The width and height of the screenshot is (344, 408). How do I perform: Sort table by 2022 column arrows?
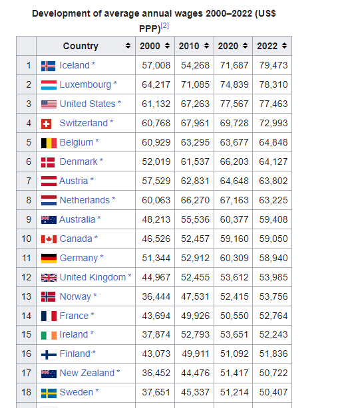pyautogui.click(x=284, y=46)
